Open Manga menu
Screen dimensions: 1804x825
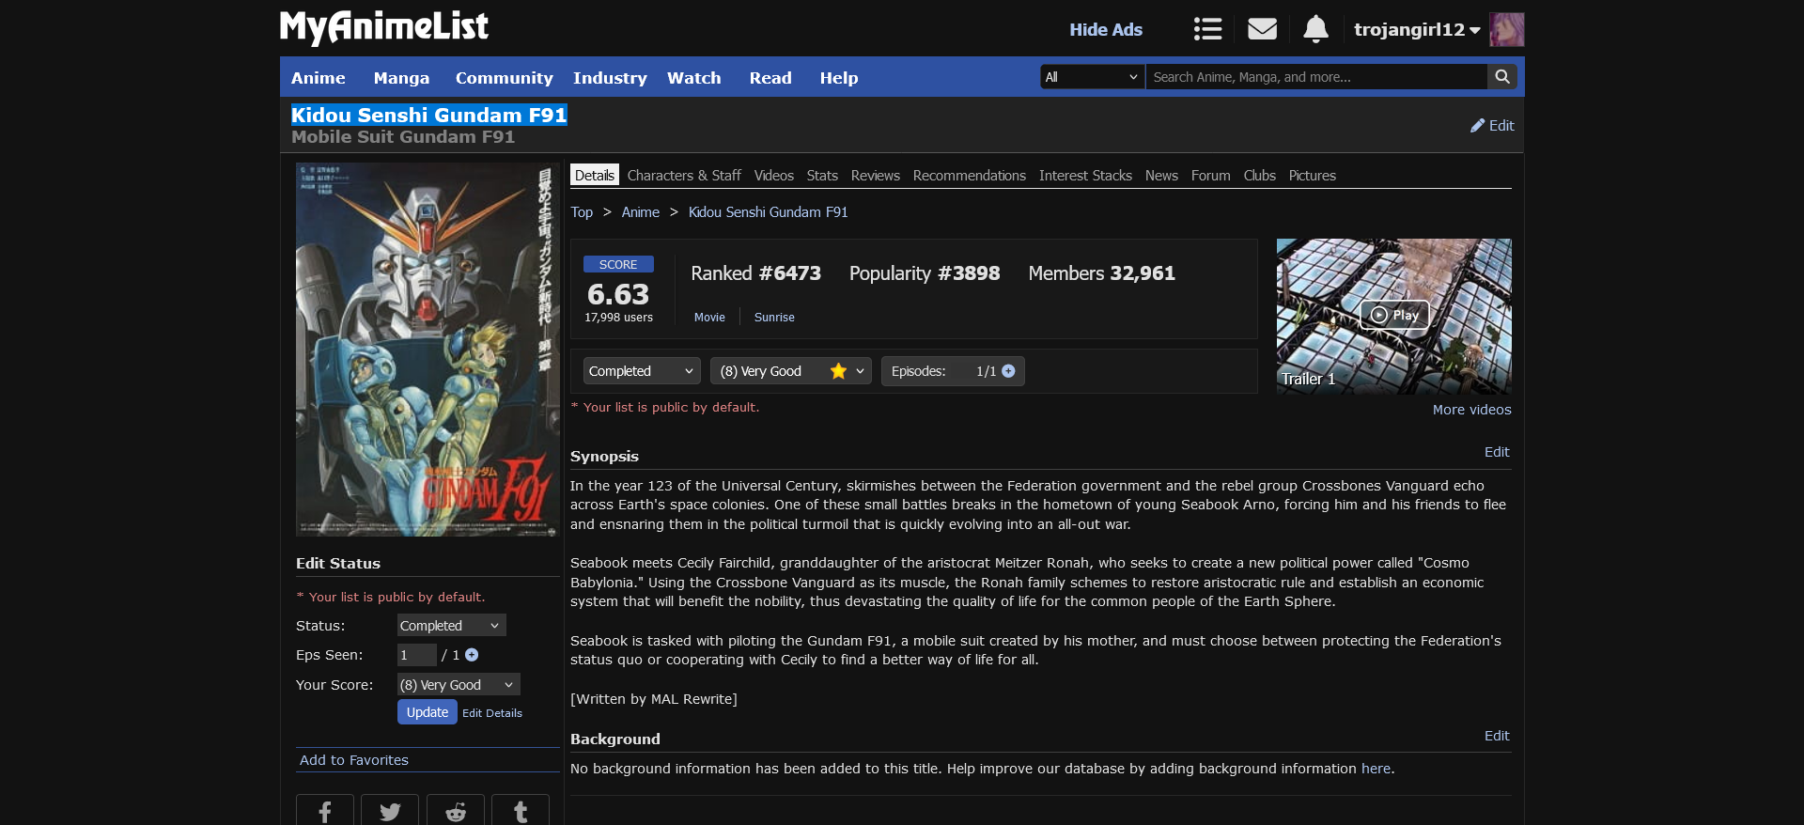pos(401,78)
